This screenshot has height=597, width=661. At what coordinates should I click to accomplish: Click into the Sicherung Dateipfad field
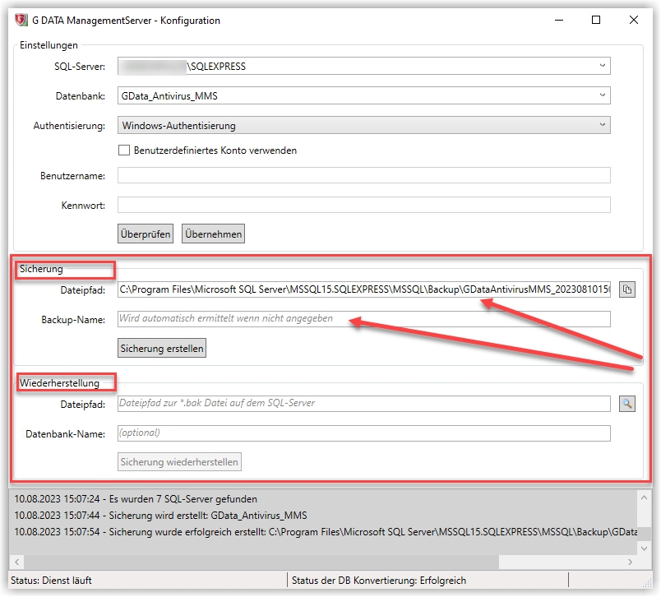point(364,289)
